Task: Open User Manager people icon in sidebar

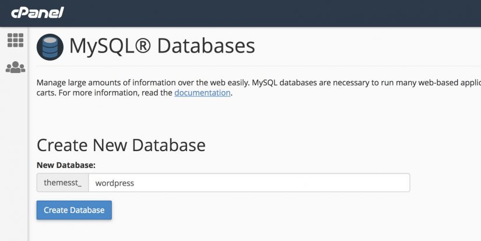Action: 15,67
